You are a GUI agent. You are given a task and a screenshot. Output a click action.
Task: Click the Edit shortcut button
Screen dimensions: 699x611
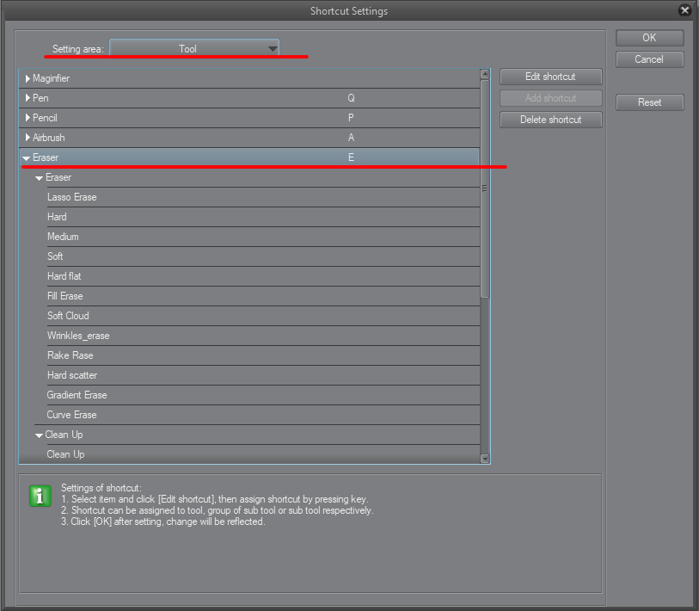[550, 77]
